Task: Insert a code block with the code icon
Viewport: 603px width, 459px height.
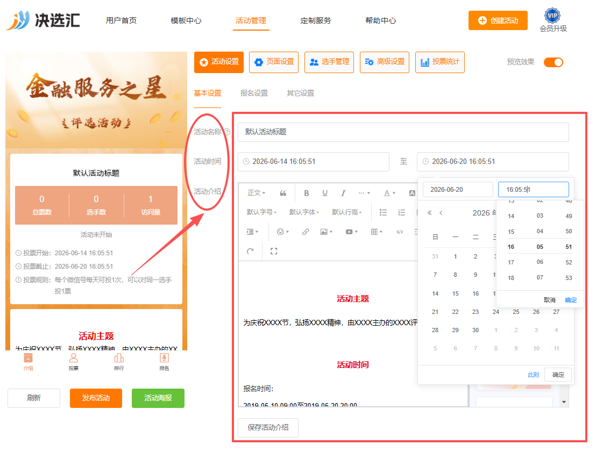Action: pyautogui.click(x=400, y=232)
